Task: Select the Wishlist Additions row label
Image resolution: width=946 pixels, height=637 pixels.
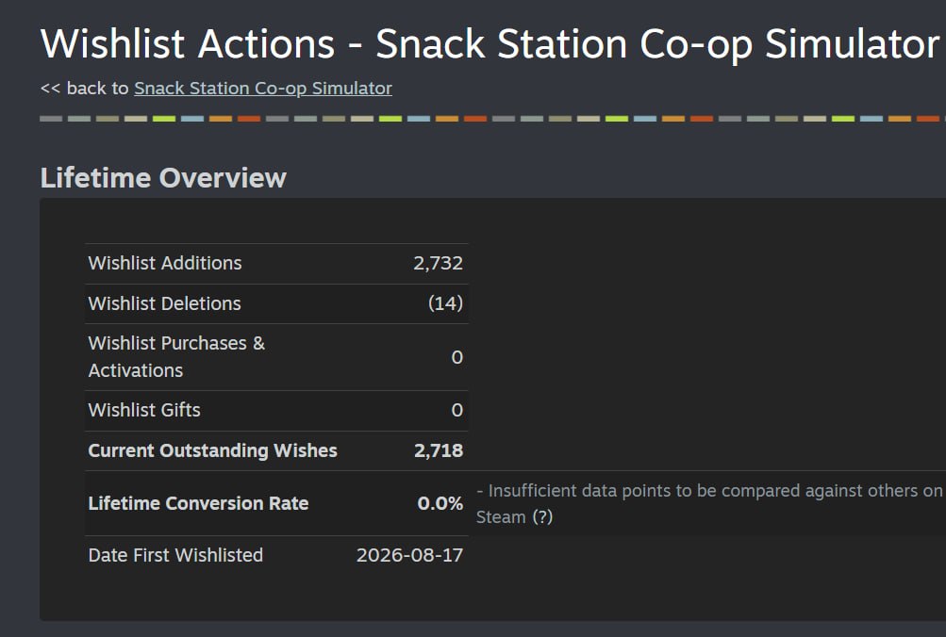Action: click(x=165, y=263)
